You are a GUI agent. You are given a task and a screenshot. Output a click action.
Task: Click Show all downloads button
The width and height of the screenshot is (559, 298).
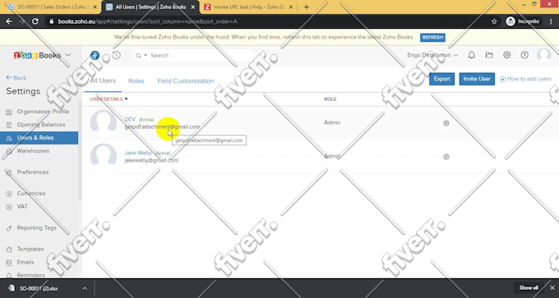[x=529, y=287]
